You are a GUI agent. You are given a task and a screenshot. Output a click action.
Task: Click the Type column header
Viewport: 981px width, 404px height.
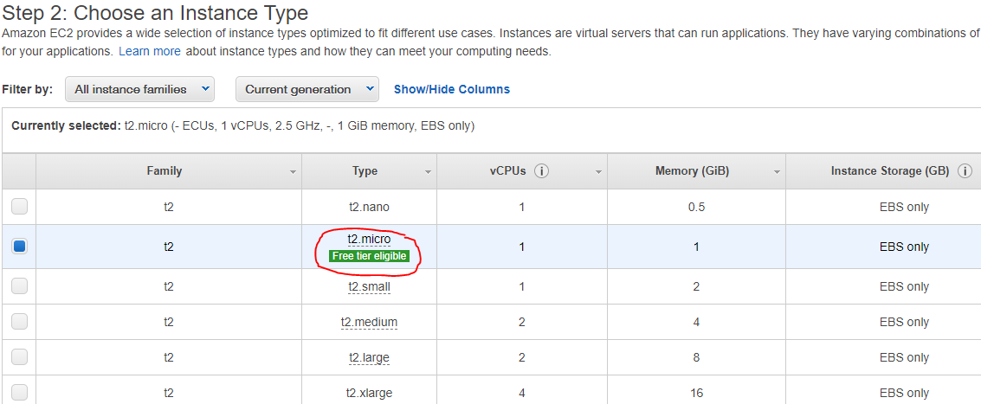365,170
